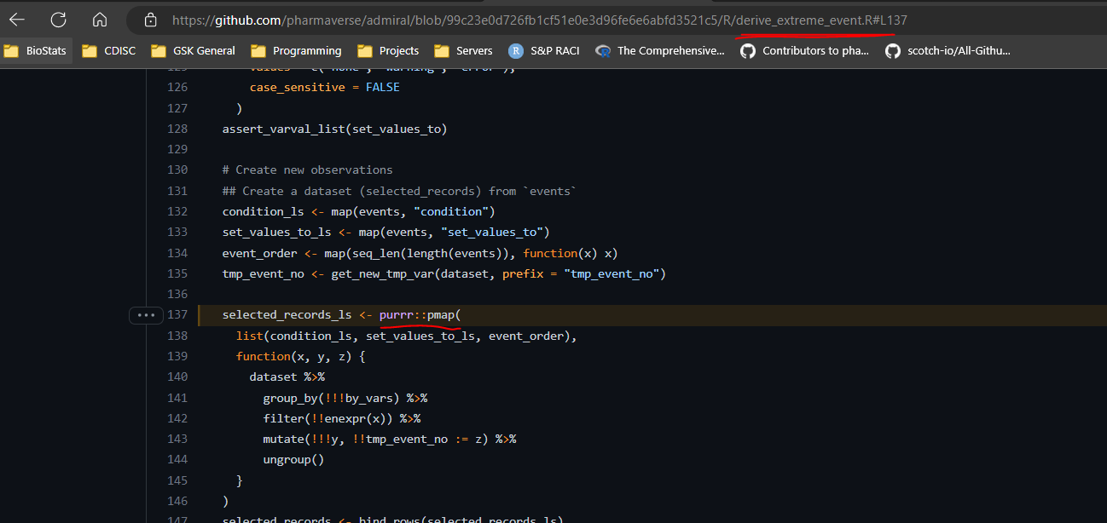Open the browser home page
1107x523 pixels.
[x=99, y=20]
